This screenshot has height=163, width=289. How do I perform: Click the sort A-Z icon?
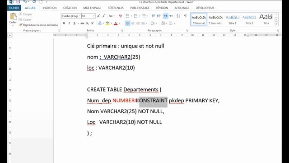point(178,16)
